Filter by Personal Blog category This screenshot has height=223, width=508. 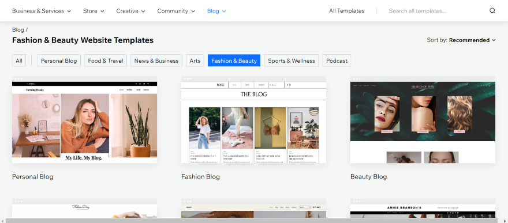pos(59,61)
